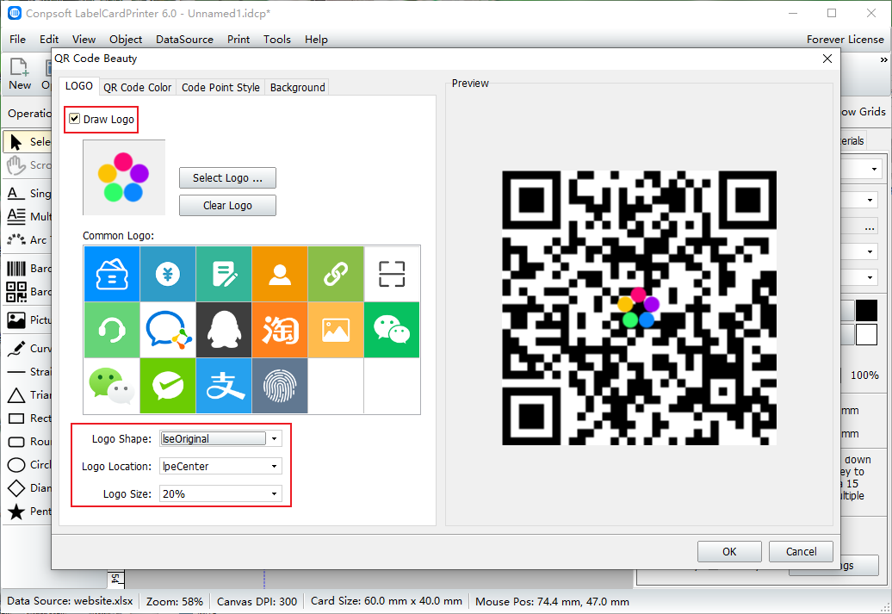Pick the picture image logo
This screenshot has height=614, width=892.
(x=336, y=330)
